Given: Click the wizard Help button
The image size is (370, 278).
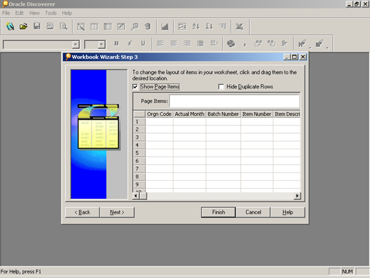Looking at the screenshot, I should tap(288, 212).
